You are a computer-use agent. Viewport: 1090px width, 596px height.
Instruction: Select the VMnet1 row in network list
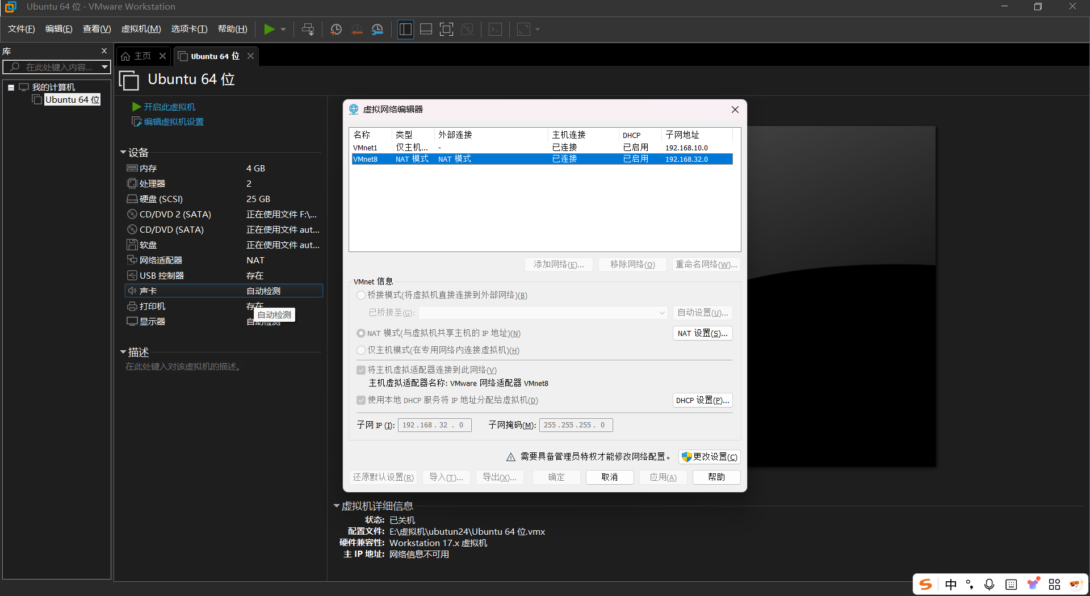click(542, 148)
